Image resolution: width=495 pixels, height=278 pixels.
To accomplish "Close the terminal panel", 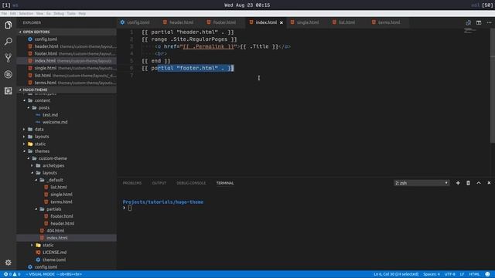I will click(x=489, y=183).
